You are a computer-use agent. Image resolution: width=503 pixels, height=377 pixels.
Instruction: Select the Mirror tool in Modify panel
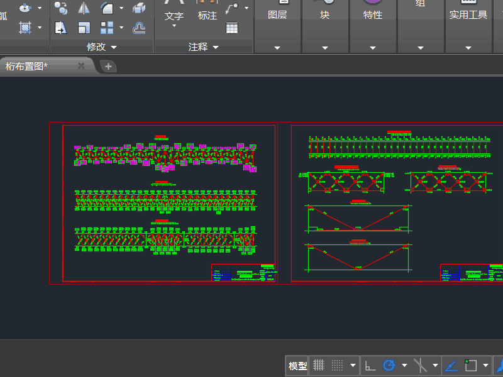(84, 8)
